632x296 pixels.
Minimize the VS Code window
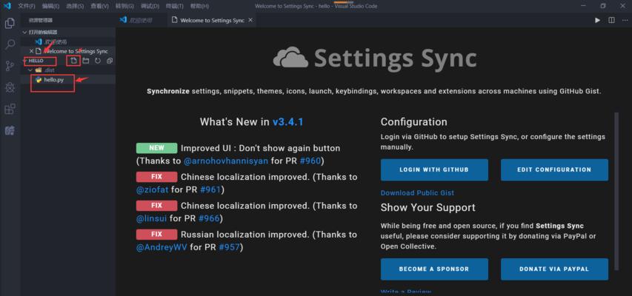coord(584,6)
